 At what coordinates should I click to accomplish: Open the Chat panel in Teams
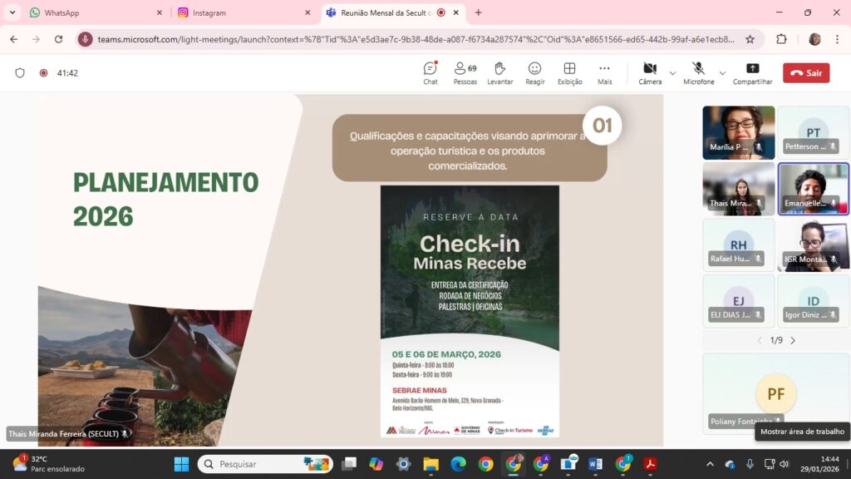point(430,72)
